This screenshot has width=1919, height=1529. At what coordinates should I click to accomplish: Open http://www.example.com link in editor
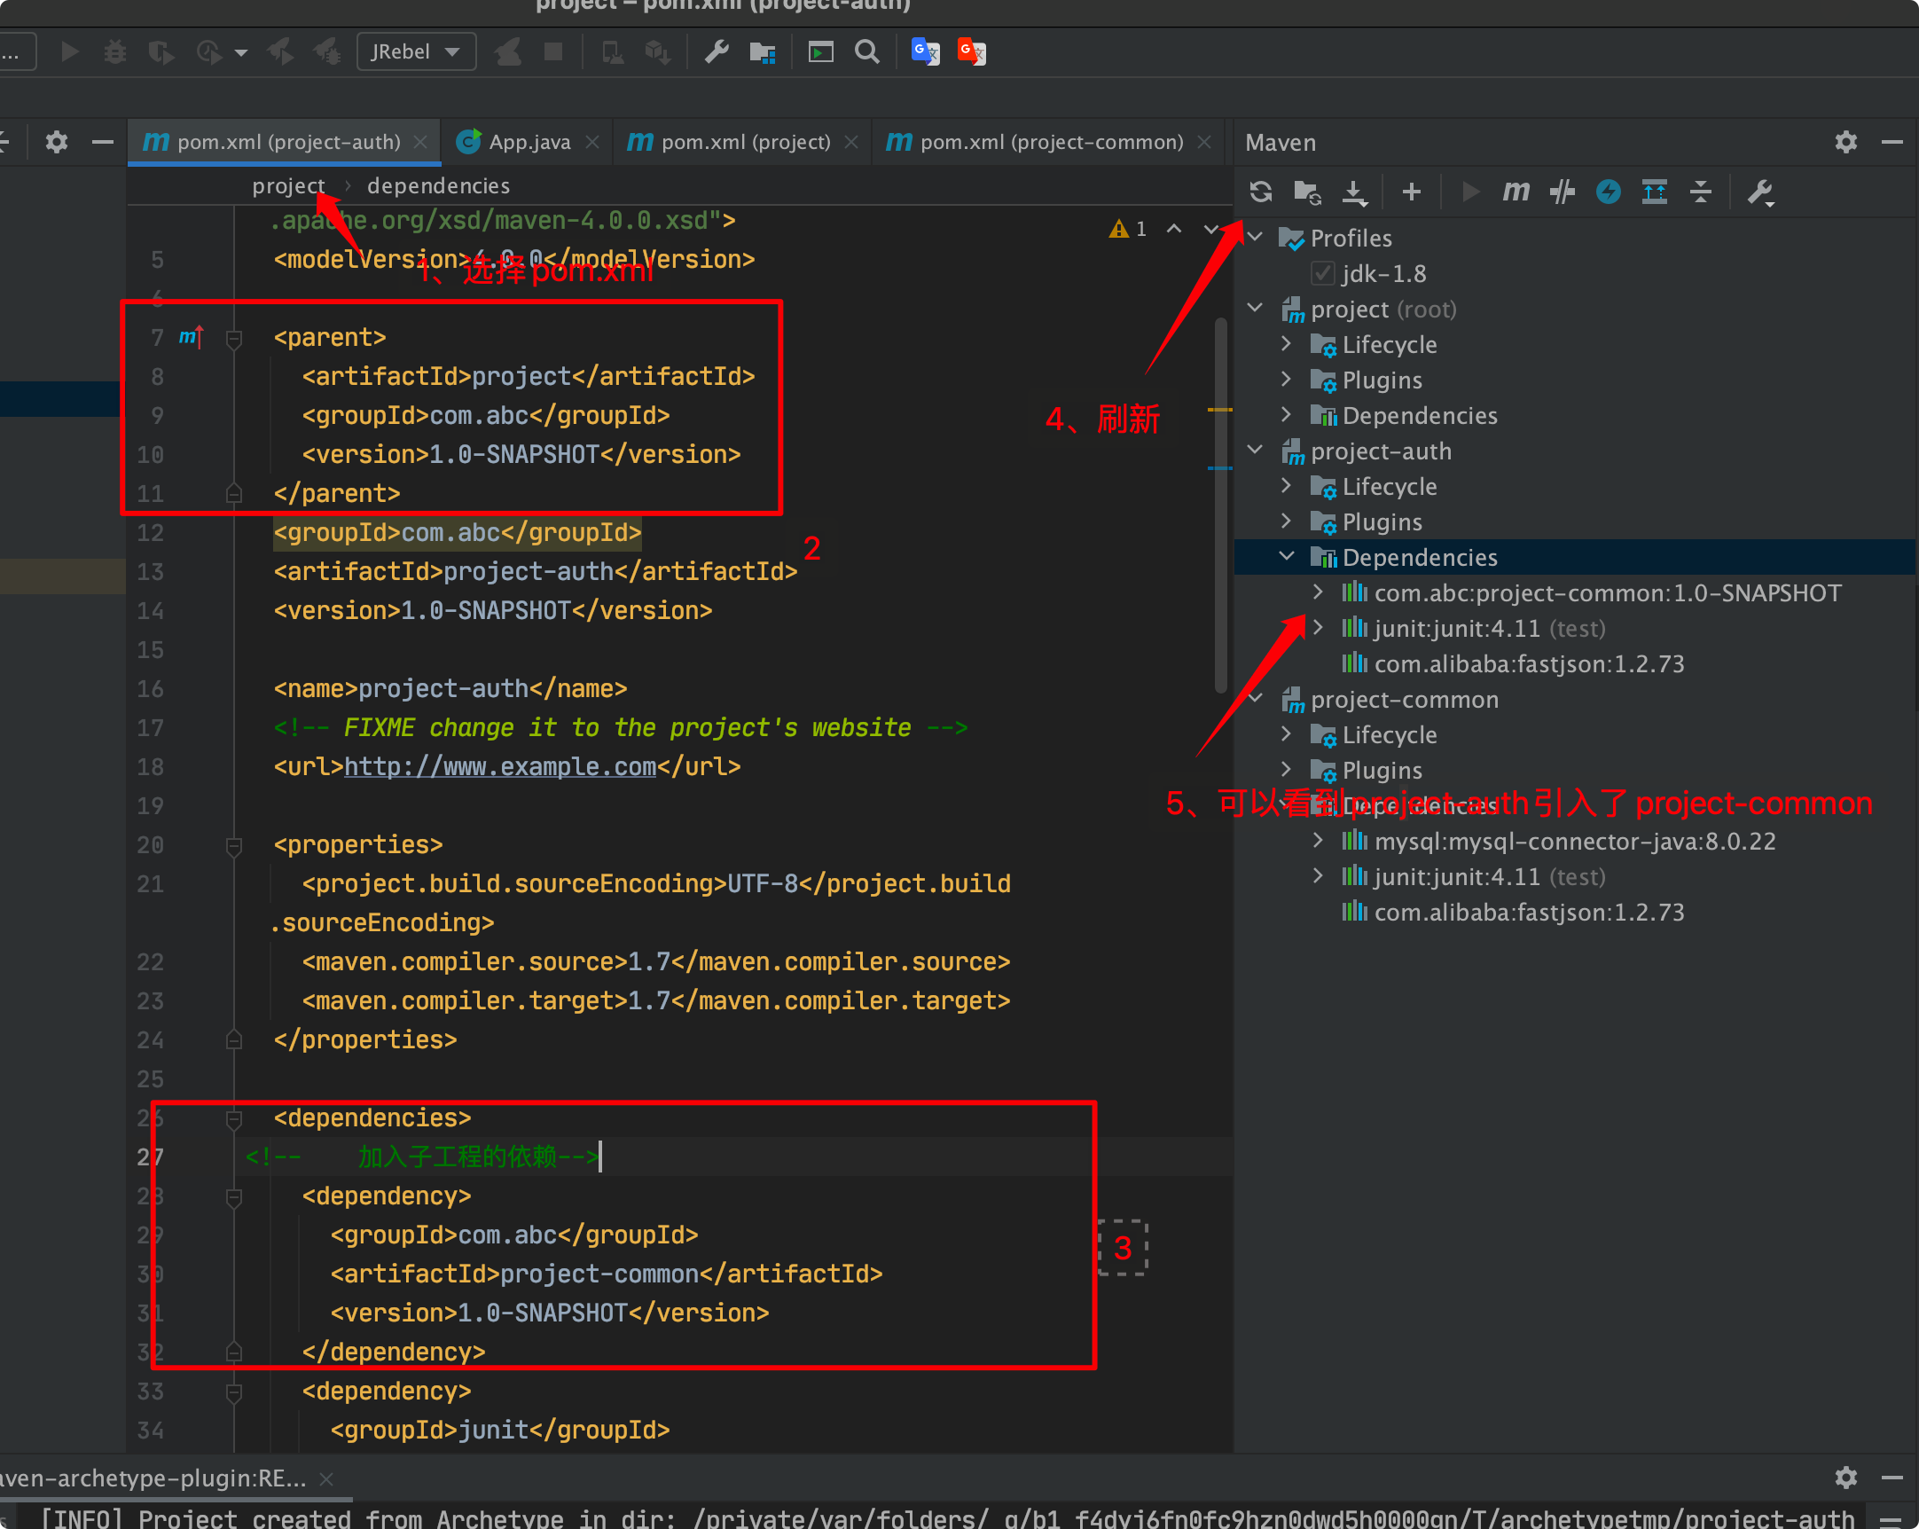click(499, 767)
